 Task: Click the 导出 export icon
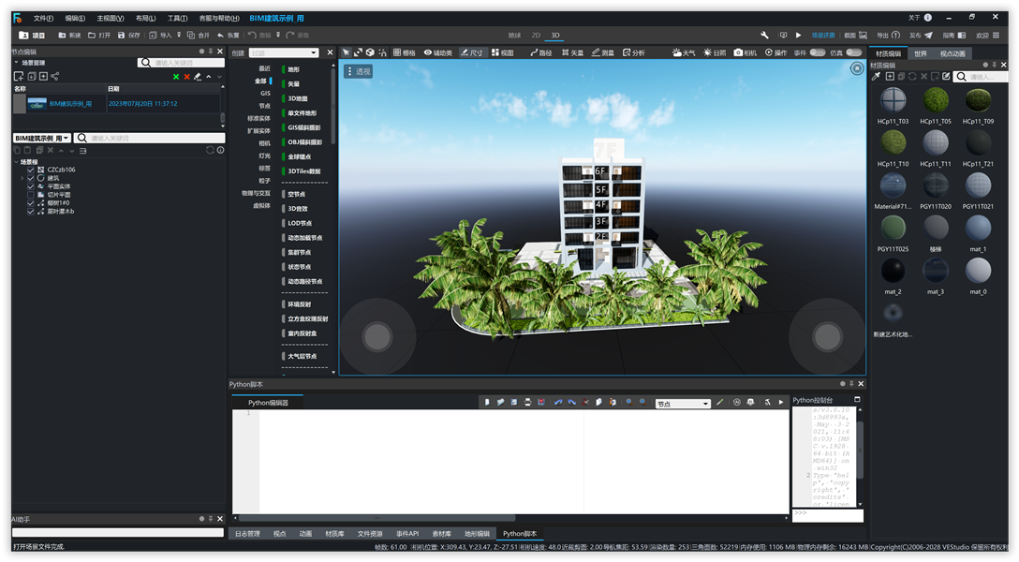[x=895, y=35]
